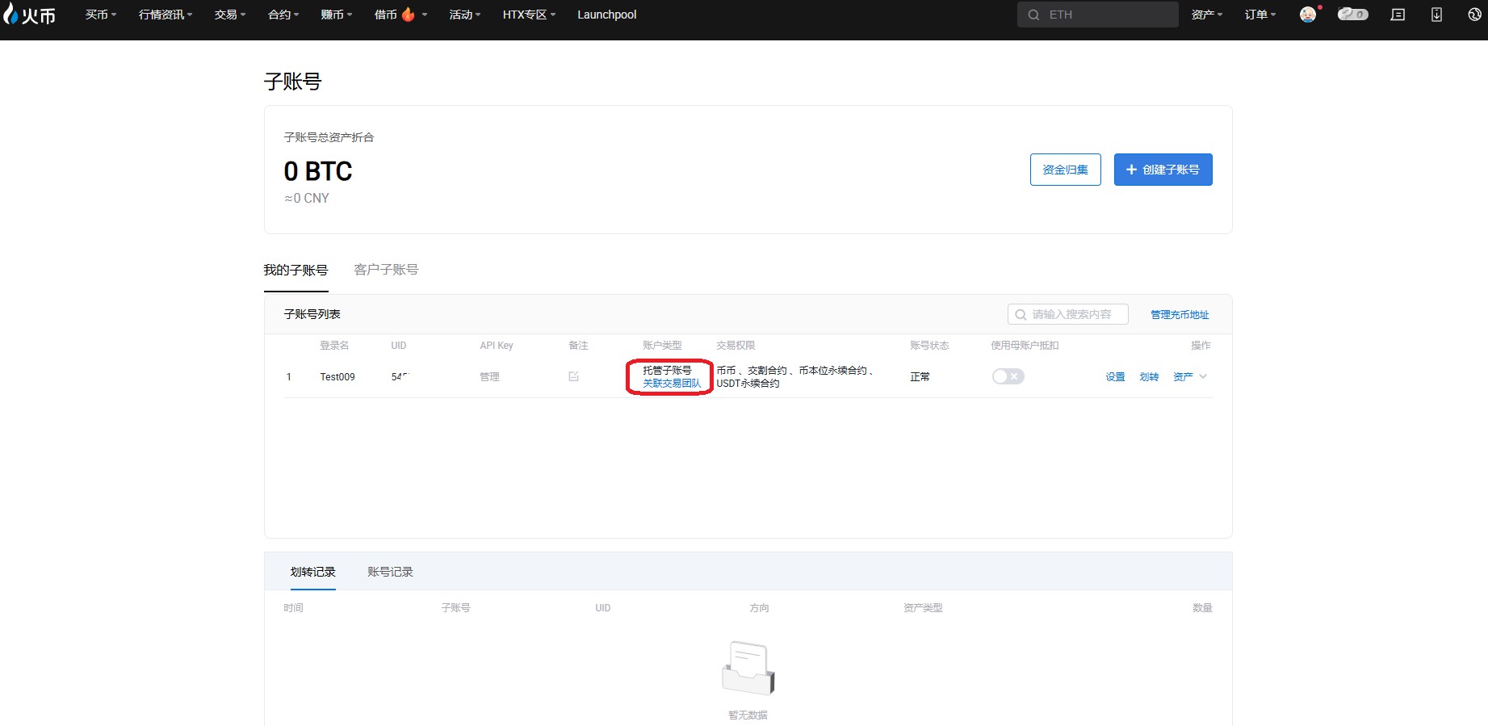Viewport: 1488px width, 726px height.
Task: Click the messages icon in top bar
Action: [x=1398, y=15]
